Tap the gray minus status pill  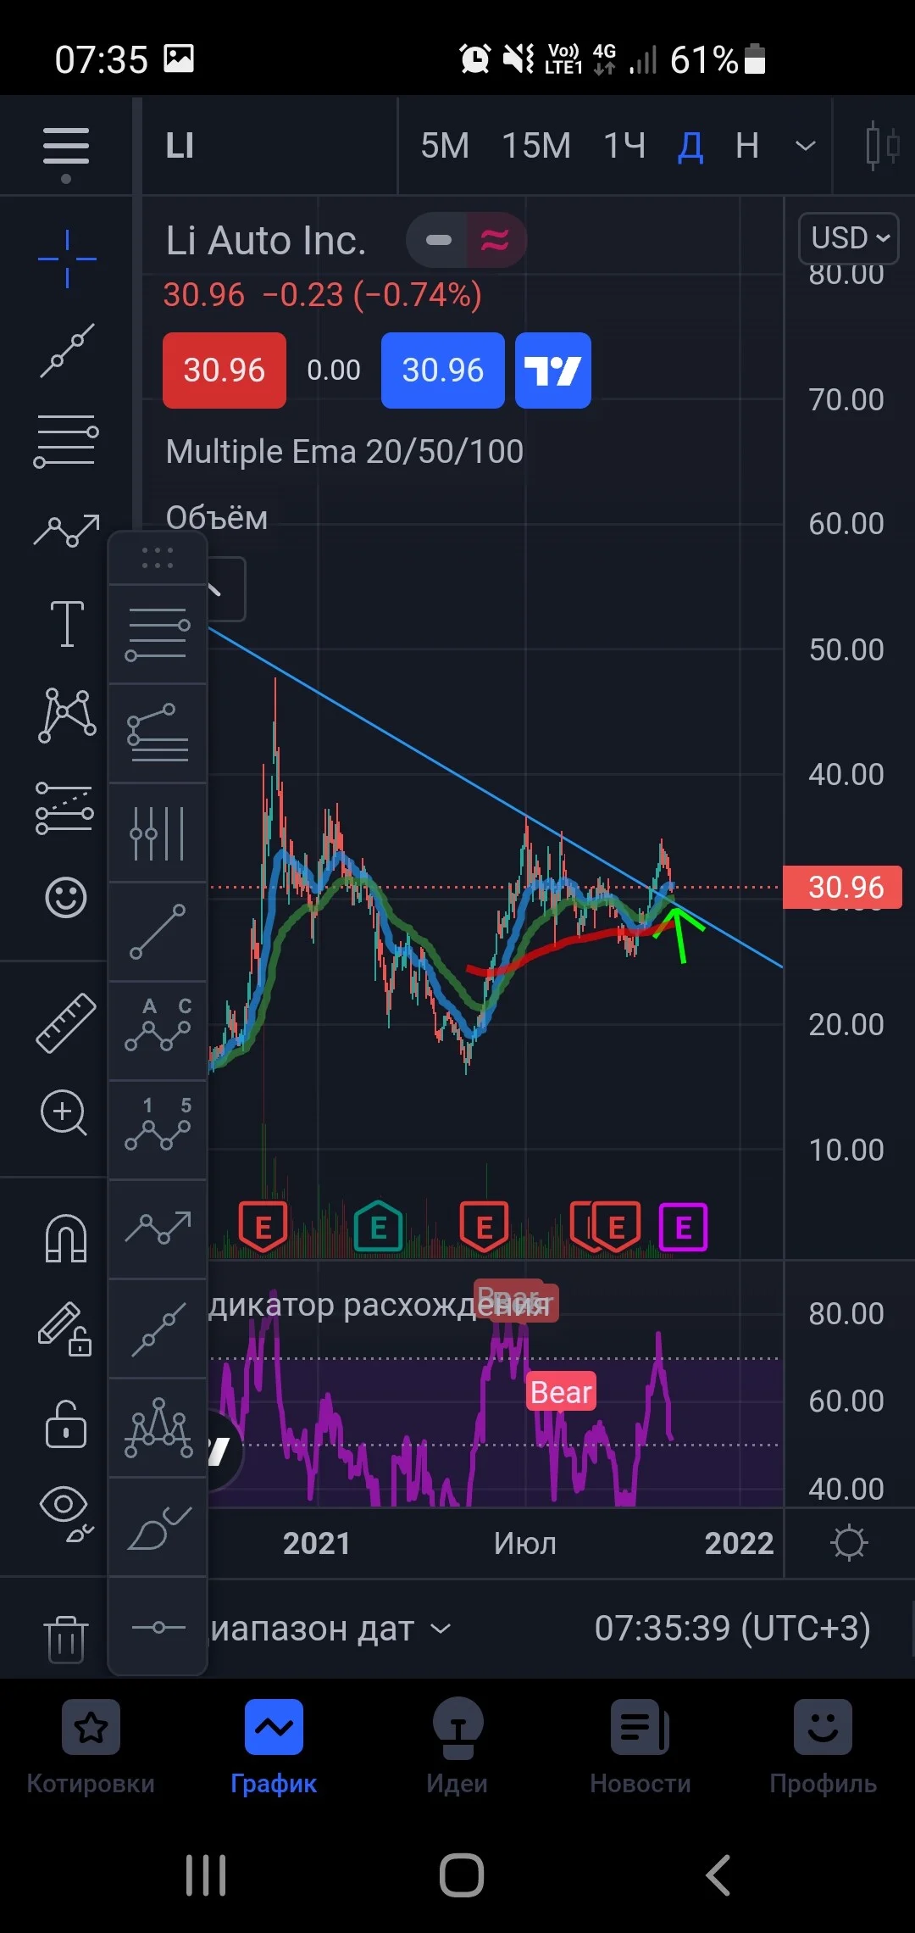(437, 240)
